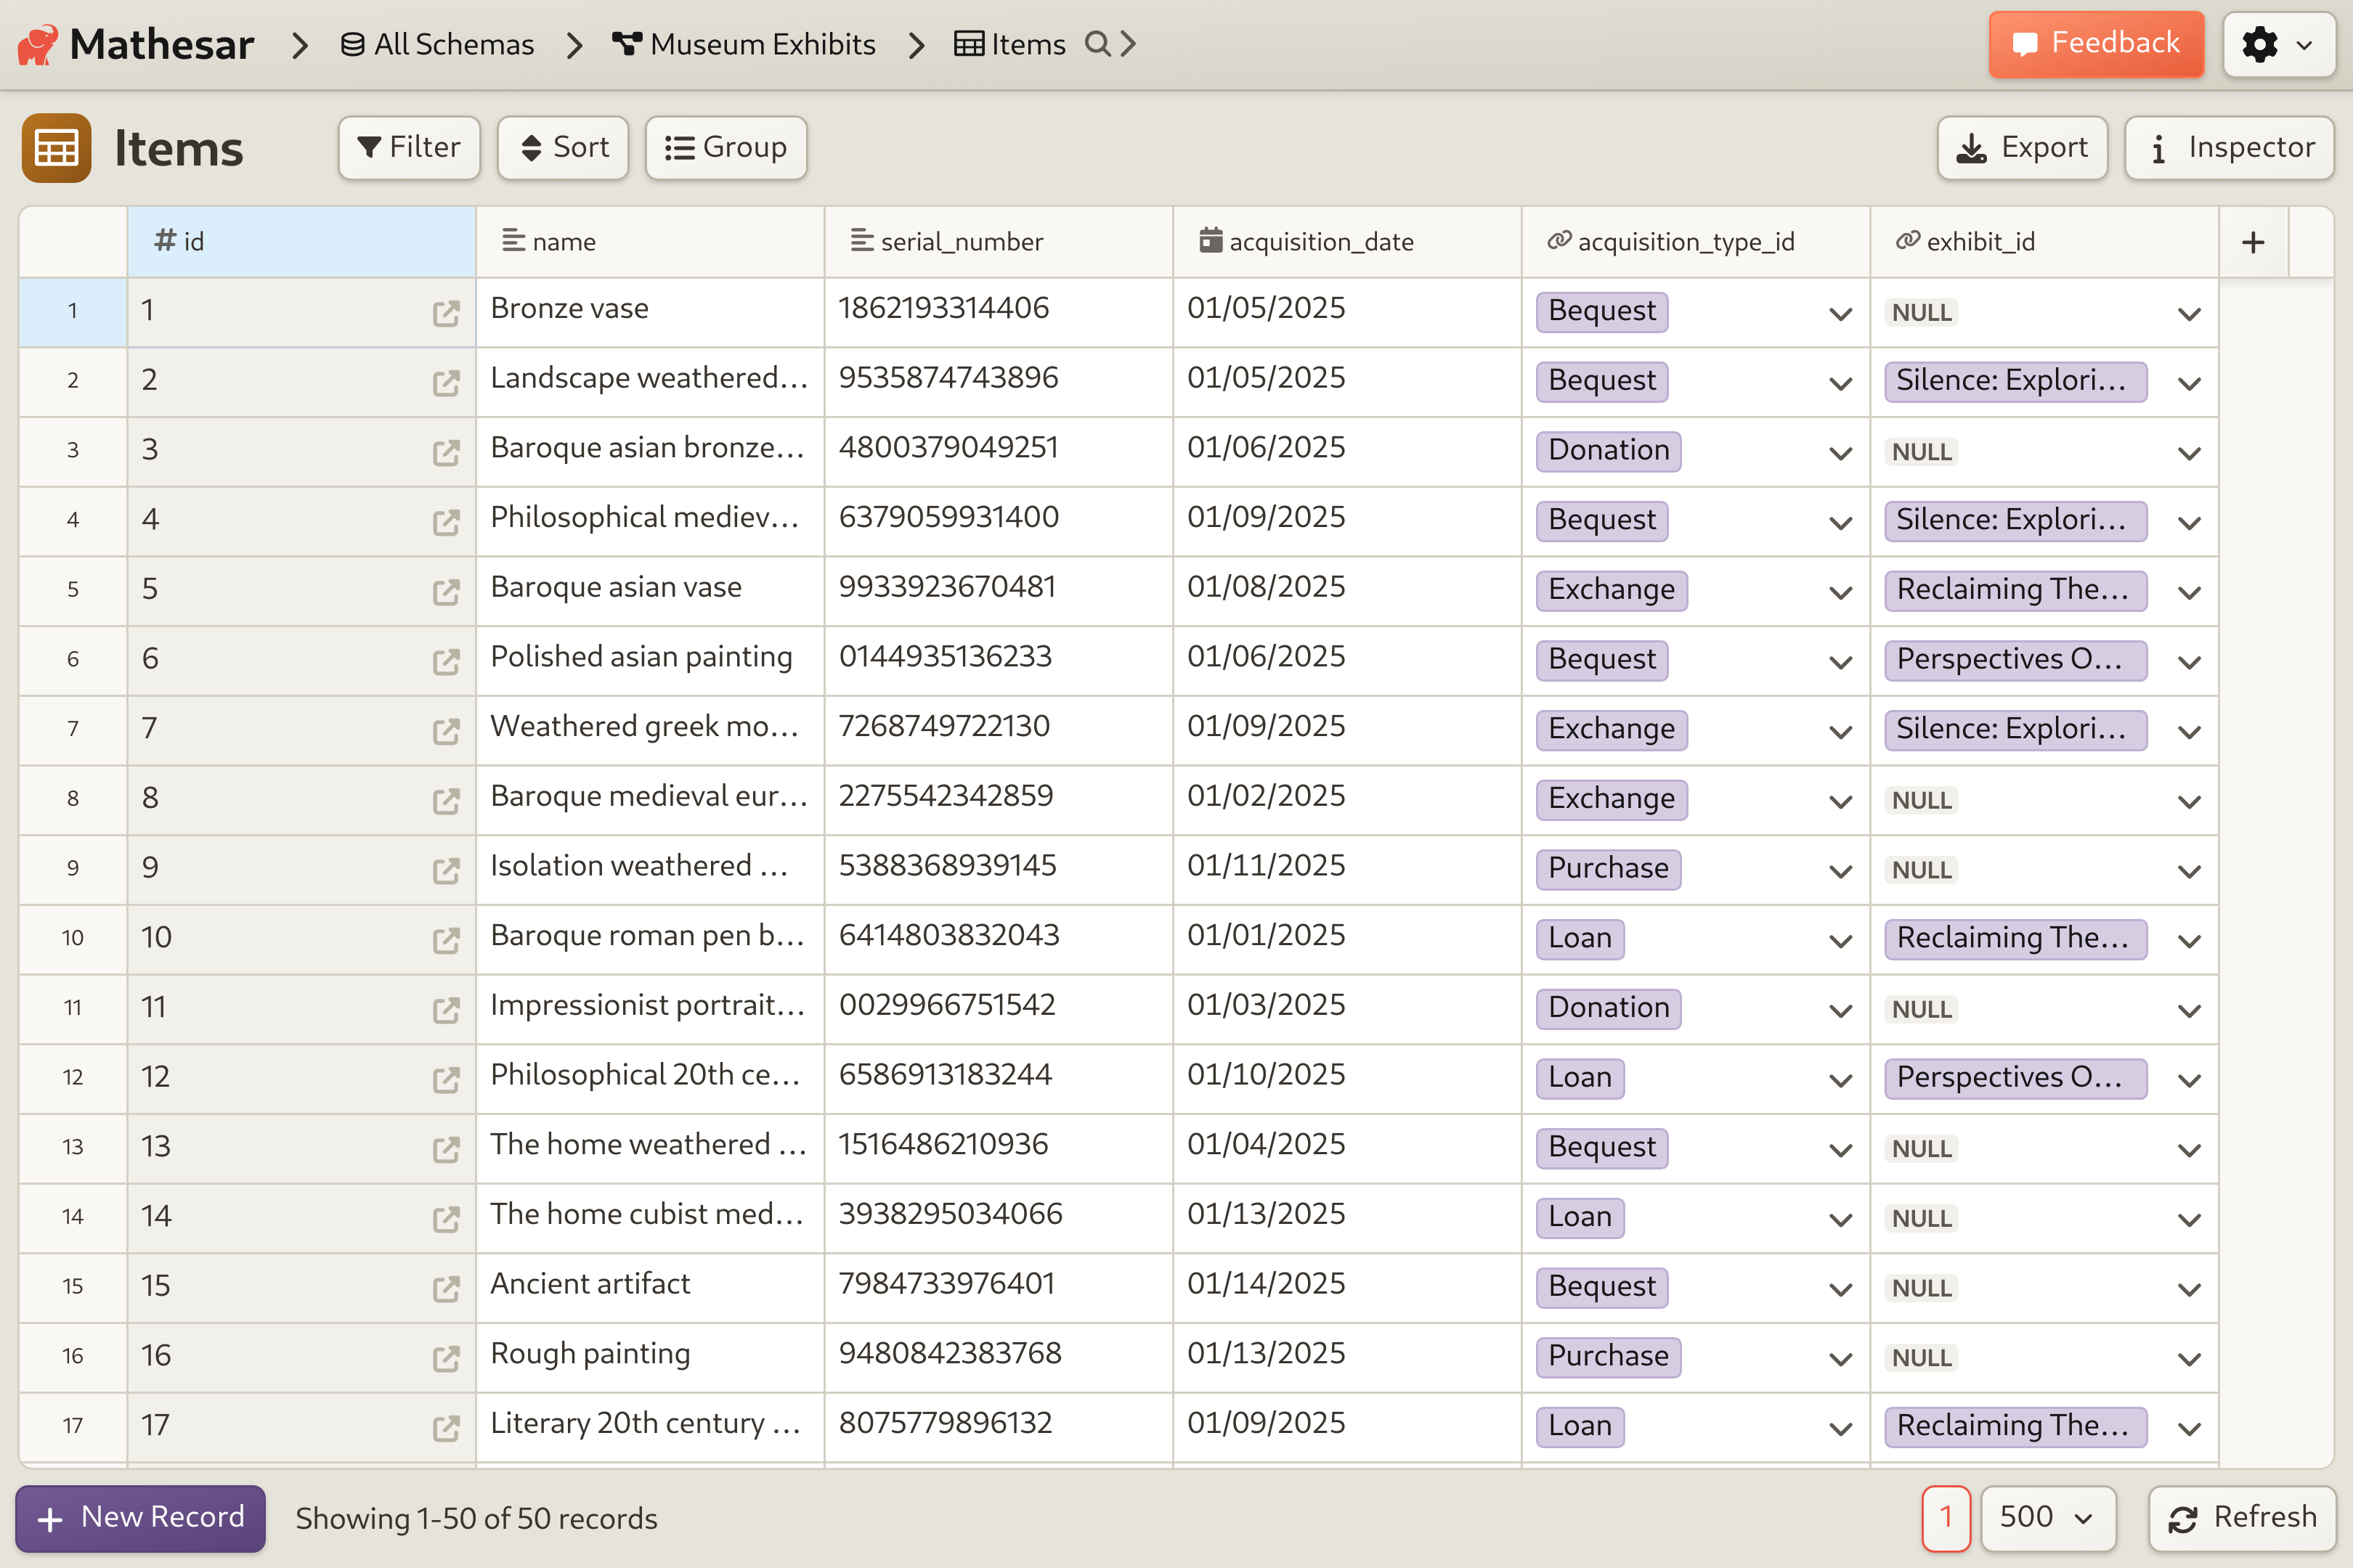Select the name column header
Viewport: 2353px width, 1568px height.
click(x=650, y=242)
